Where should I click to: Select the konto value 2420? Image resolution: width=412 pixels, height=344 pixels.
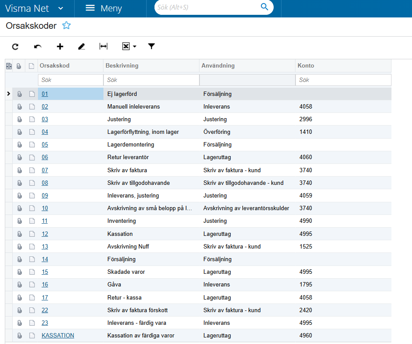coord(306,310)
